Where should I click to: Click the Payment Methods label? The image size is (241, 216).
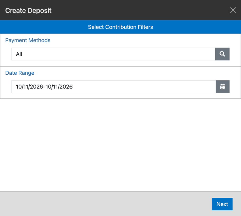coord(28,40)
